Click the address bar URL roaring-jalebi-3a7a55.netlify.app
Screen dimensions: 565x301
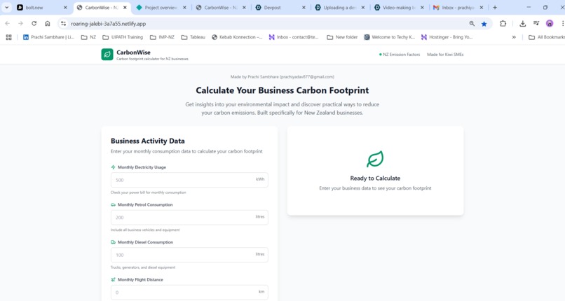108,24
